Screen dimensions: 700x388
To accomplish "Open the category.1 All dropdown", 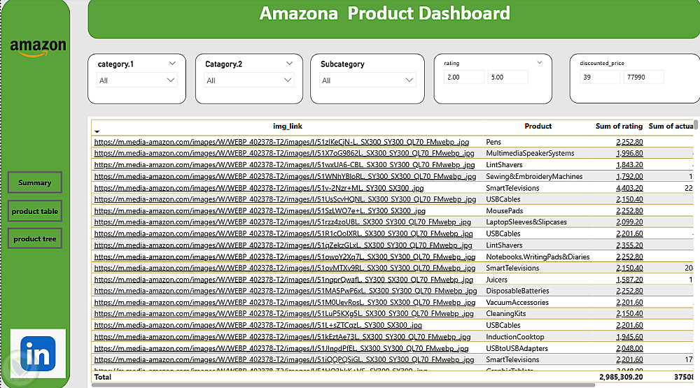I will coord(136,80).
